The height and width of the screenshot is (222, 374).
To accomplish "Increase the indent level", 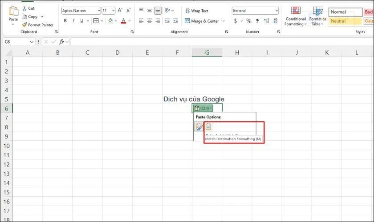I will (x=175, y=21).
